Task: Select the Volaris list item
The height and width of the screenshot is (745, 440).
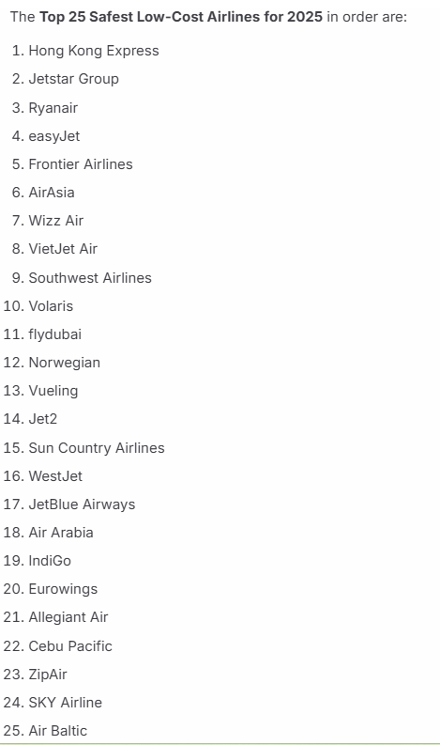Action: (x=51, y=306)
